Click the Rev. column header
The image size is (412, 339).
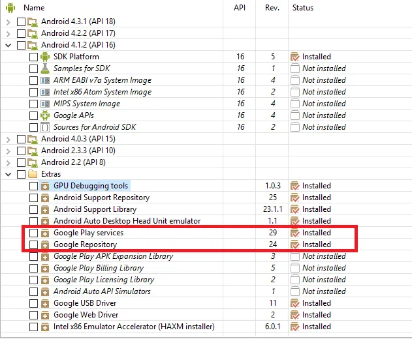[272, 8]
